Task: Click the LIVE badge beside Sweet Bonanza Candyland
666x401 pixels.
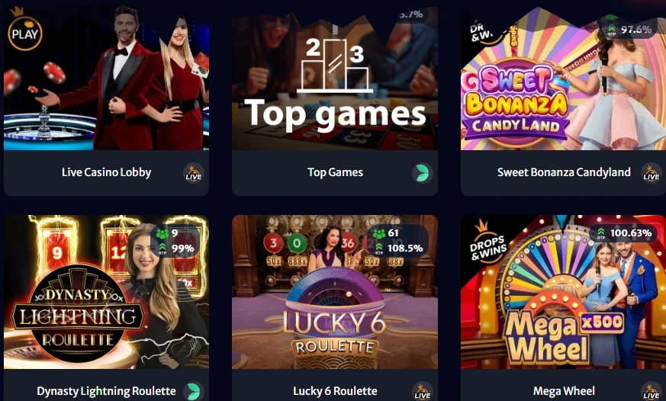Action: (652, 173)
